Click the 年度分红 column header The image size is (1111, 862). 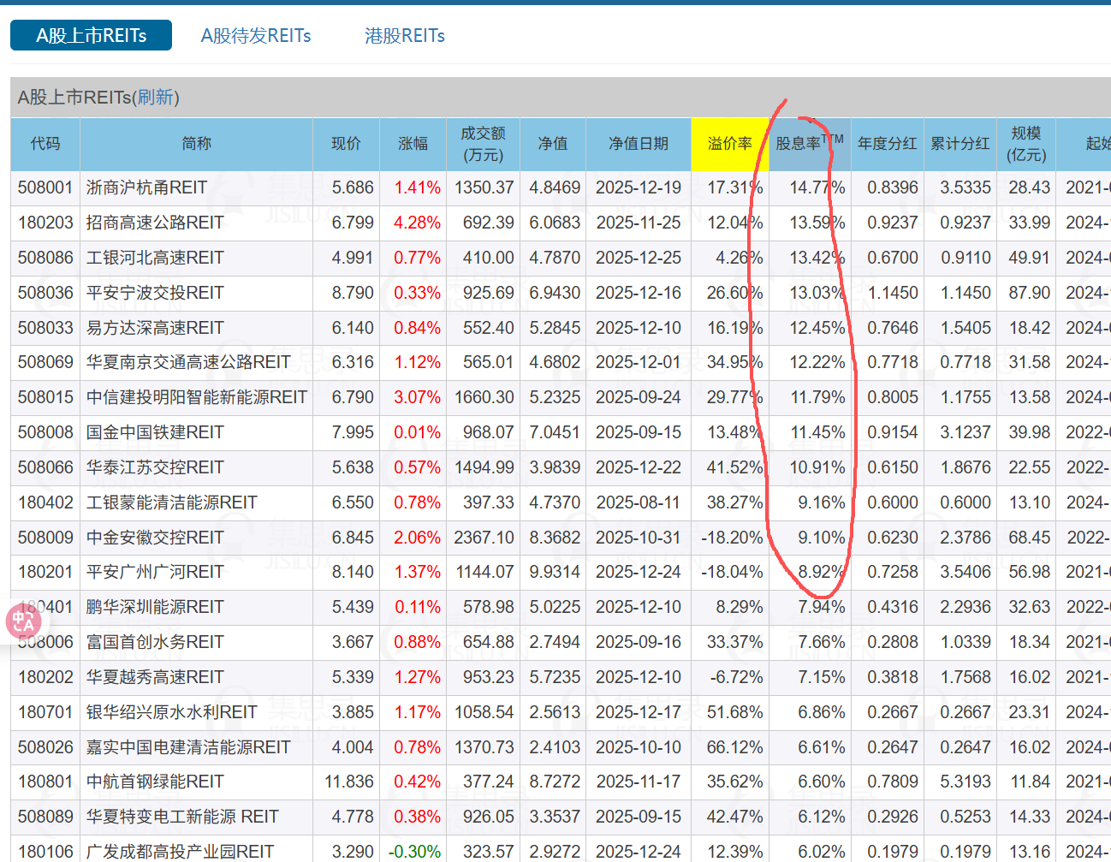tap(887, 144)
